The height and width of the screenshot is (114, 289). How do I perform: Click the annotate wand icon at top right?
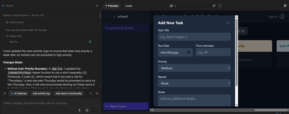pyautogui.click(x=285, y=6)
